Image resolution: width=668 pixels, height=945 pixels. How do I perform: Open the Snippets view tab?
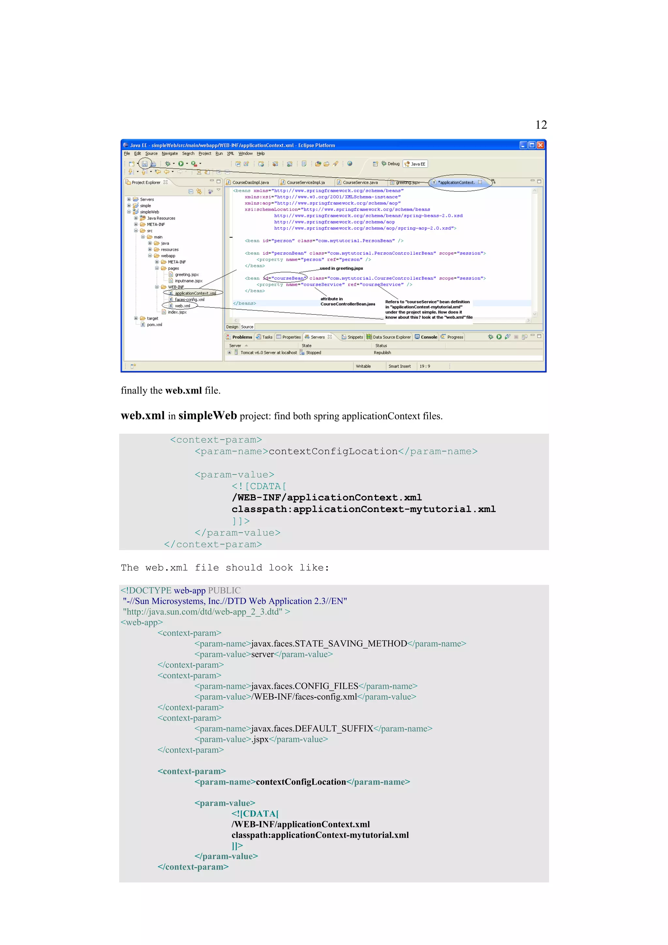[x=352, y=337]
